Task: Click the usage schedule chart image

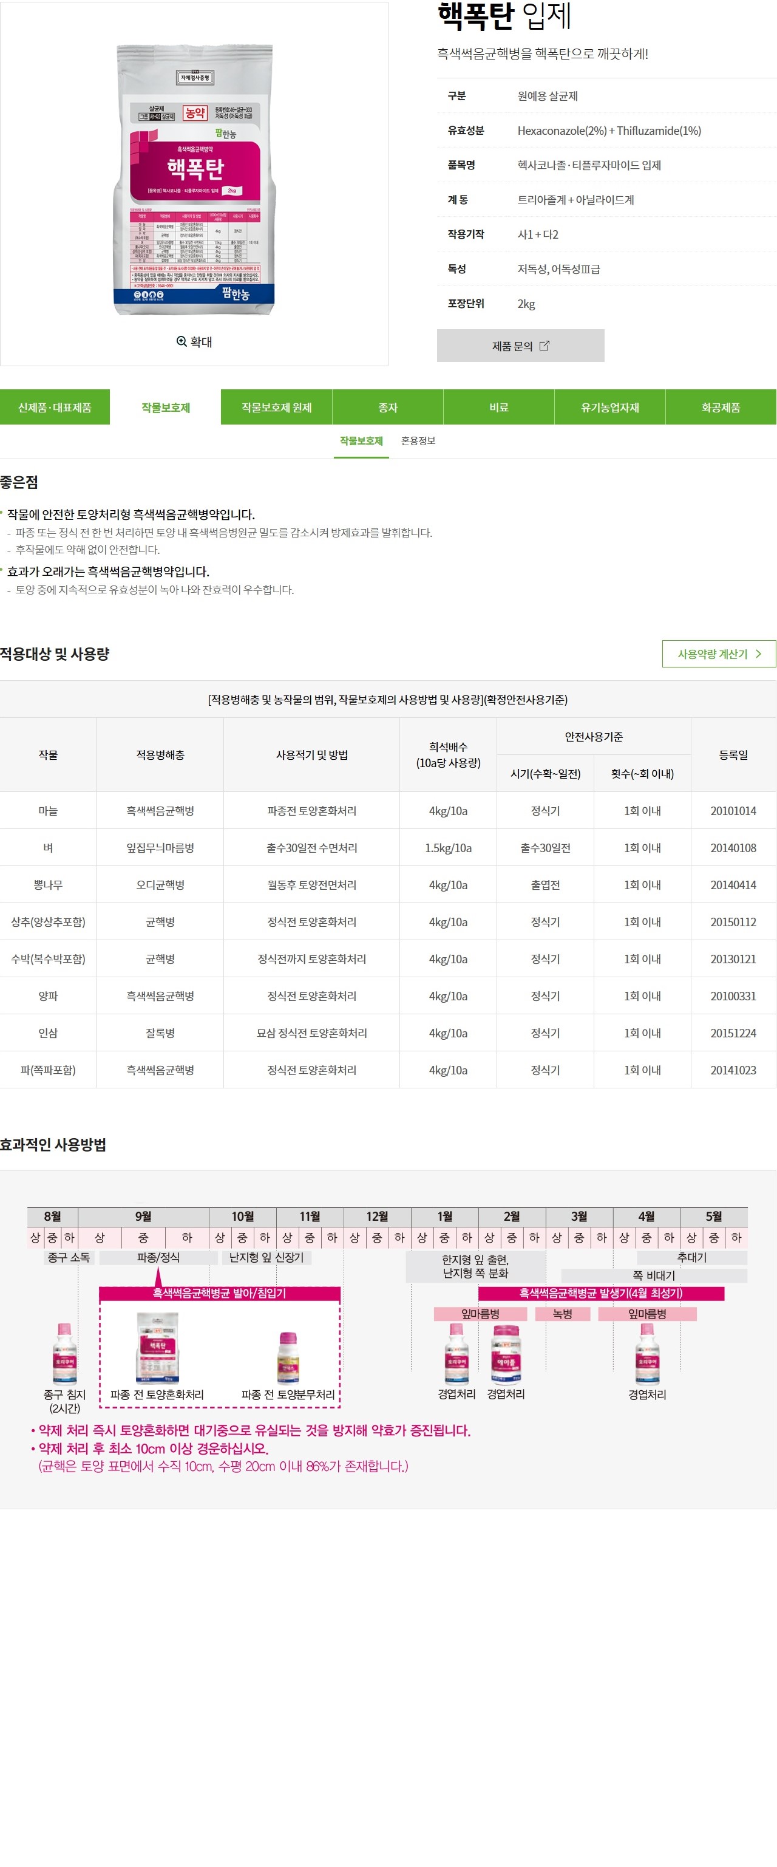Action: point(387,1339)
